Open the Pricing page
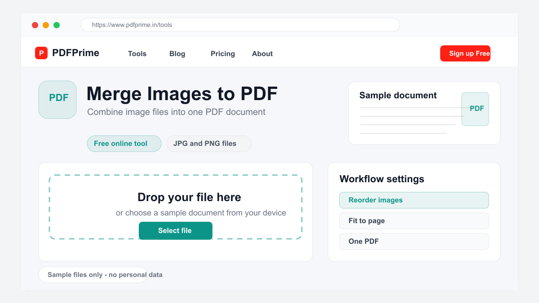 pyautogui.click(x=223, y=53)
